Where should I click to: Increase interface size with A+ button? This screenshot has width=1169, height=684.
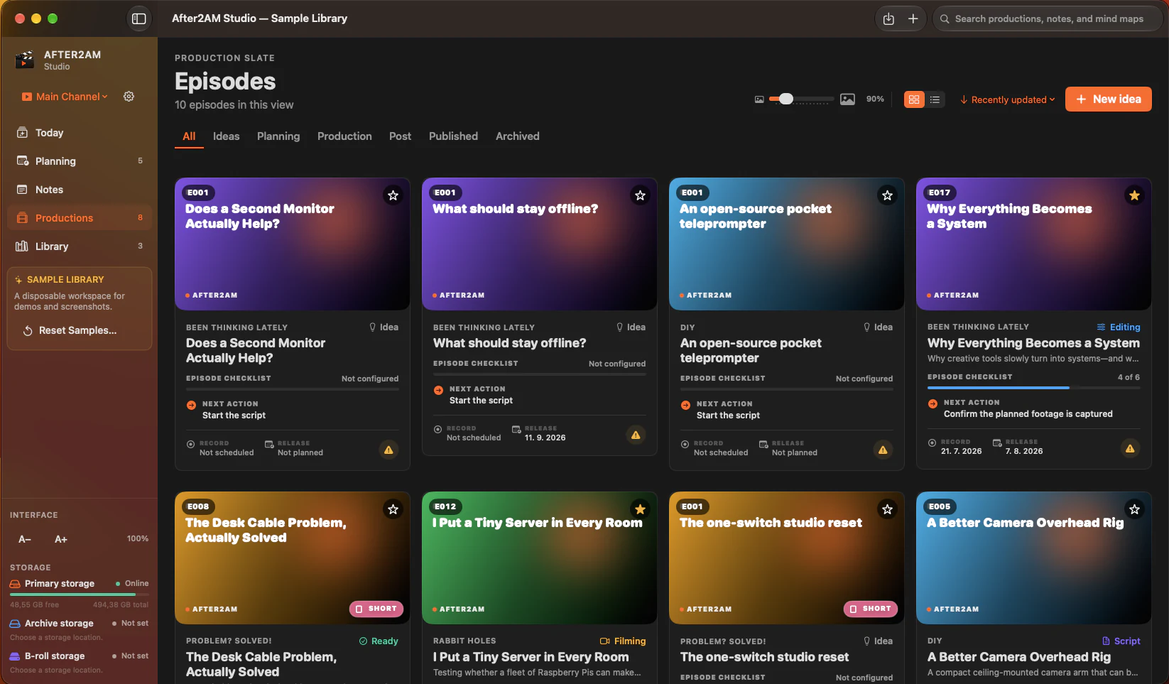coord(61,539)
